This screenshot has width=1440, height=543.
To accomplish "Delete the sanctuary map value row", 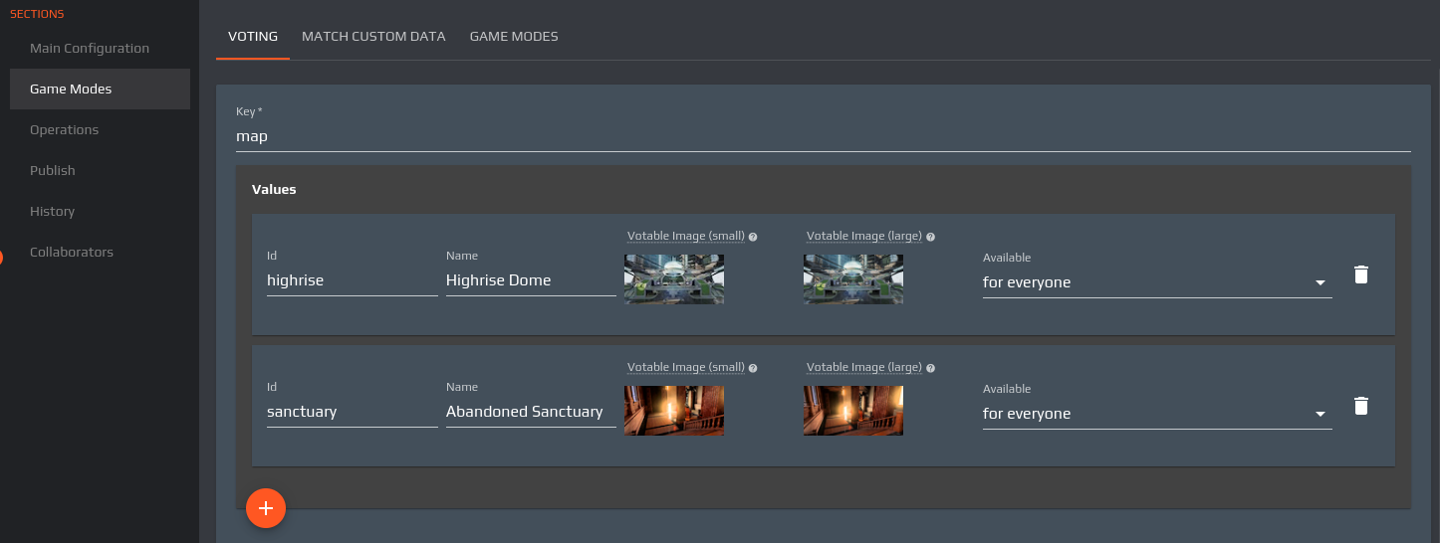I will tap(1361, 406).
